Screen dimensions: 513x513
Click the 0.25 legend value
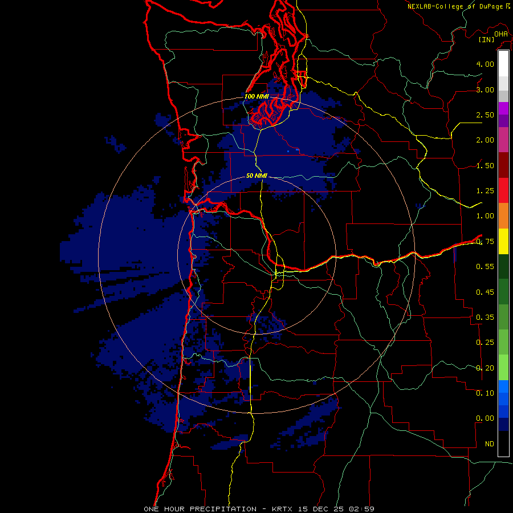[485, 343]
